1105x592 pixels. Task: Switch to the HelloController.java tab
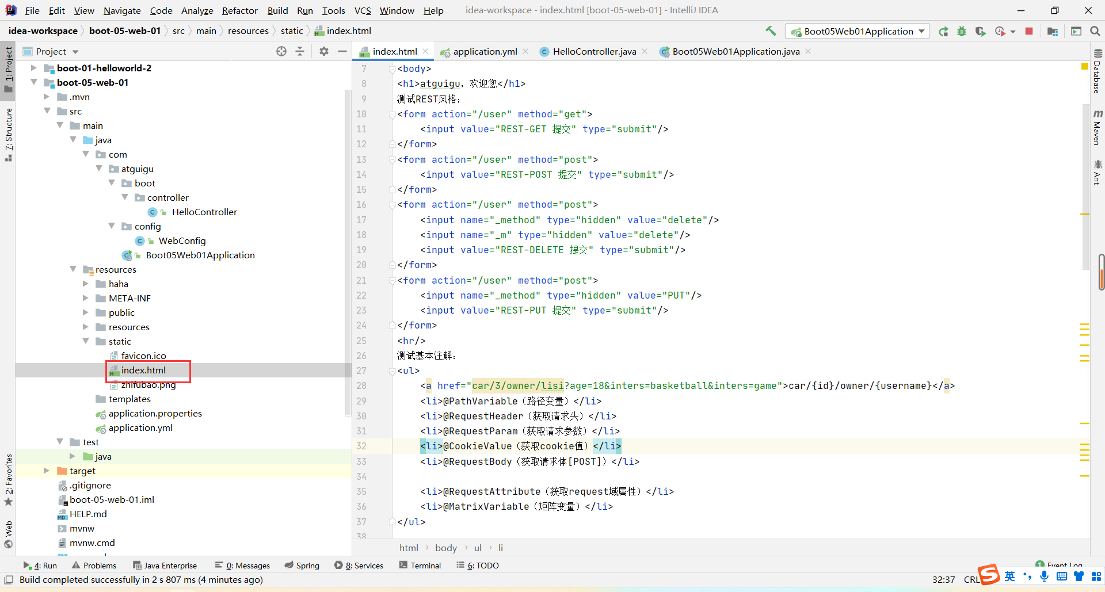(x=594, y=51)
